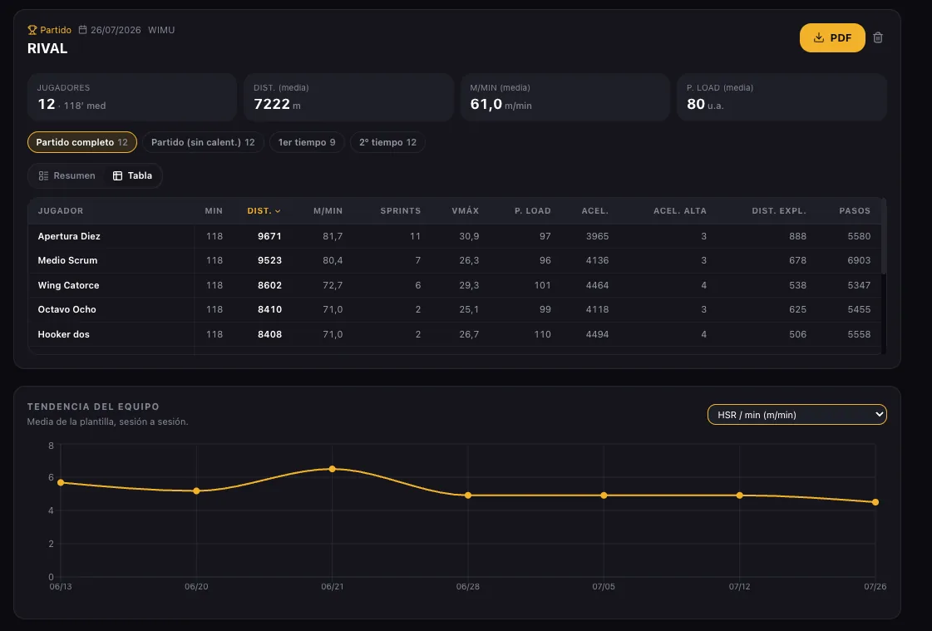
Task: Click the 06/13 chart data point
Action: pyautogui.click(x=61, y=482)
